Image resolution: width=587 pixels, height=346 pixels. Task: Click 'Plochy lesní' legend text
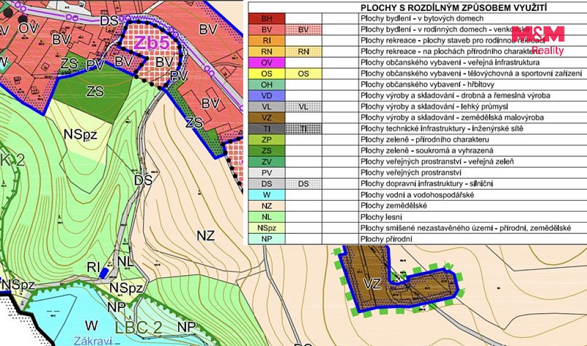382,217
